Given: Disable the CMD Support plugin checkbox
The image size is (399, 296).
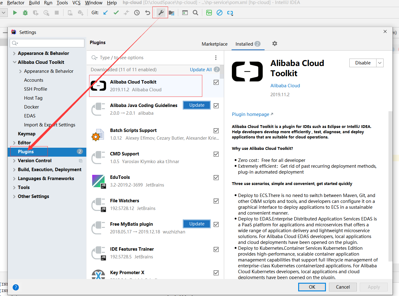Looking at the screenshot, I should tap(216, 154).
